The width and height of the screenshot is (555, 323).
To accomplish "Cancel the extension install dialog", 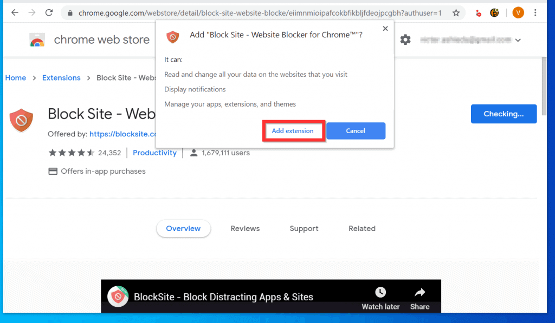I will [x=356, y=131].
